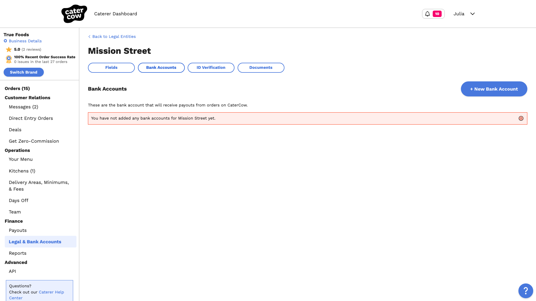
Task: Open API under Advanced
Action: [x=12, y=271]
